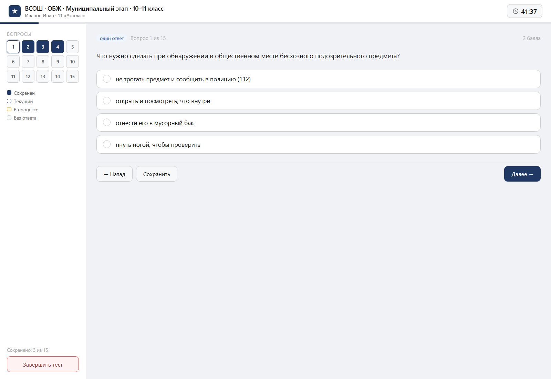Select radio "пнуть ногой, чтобы проверить"
The image size is (551, 379).
(x=107, y=144)
